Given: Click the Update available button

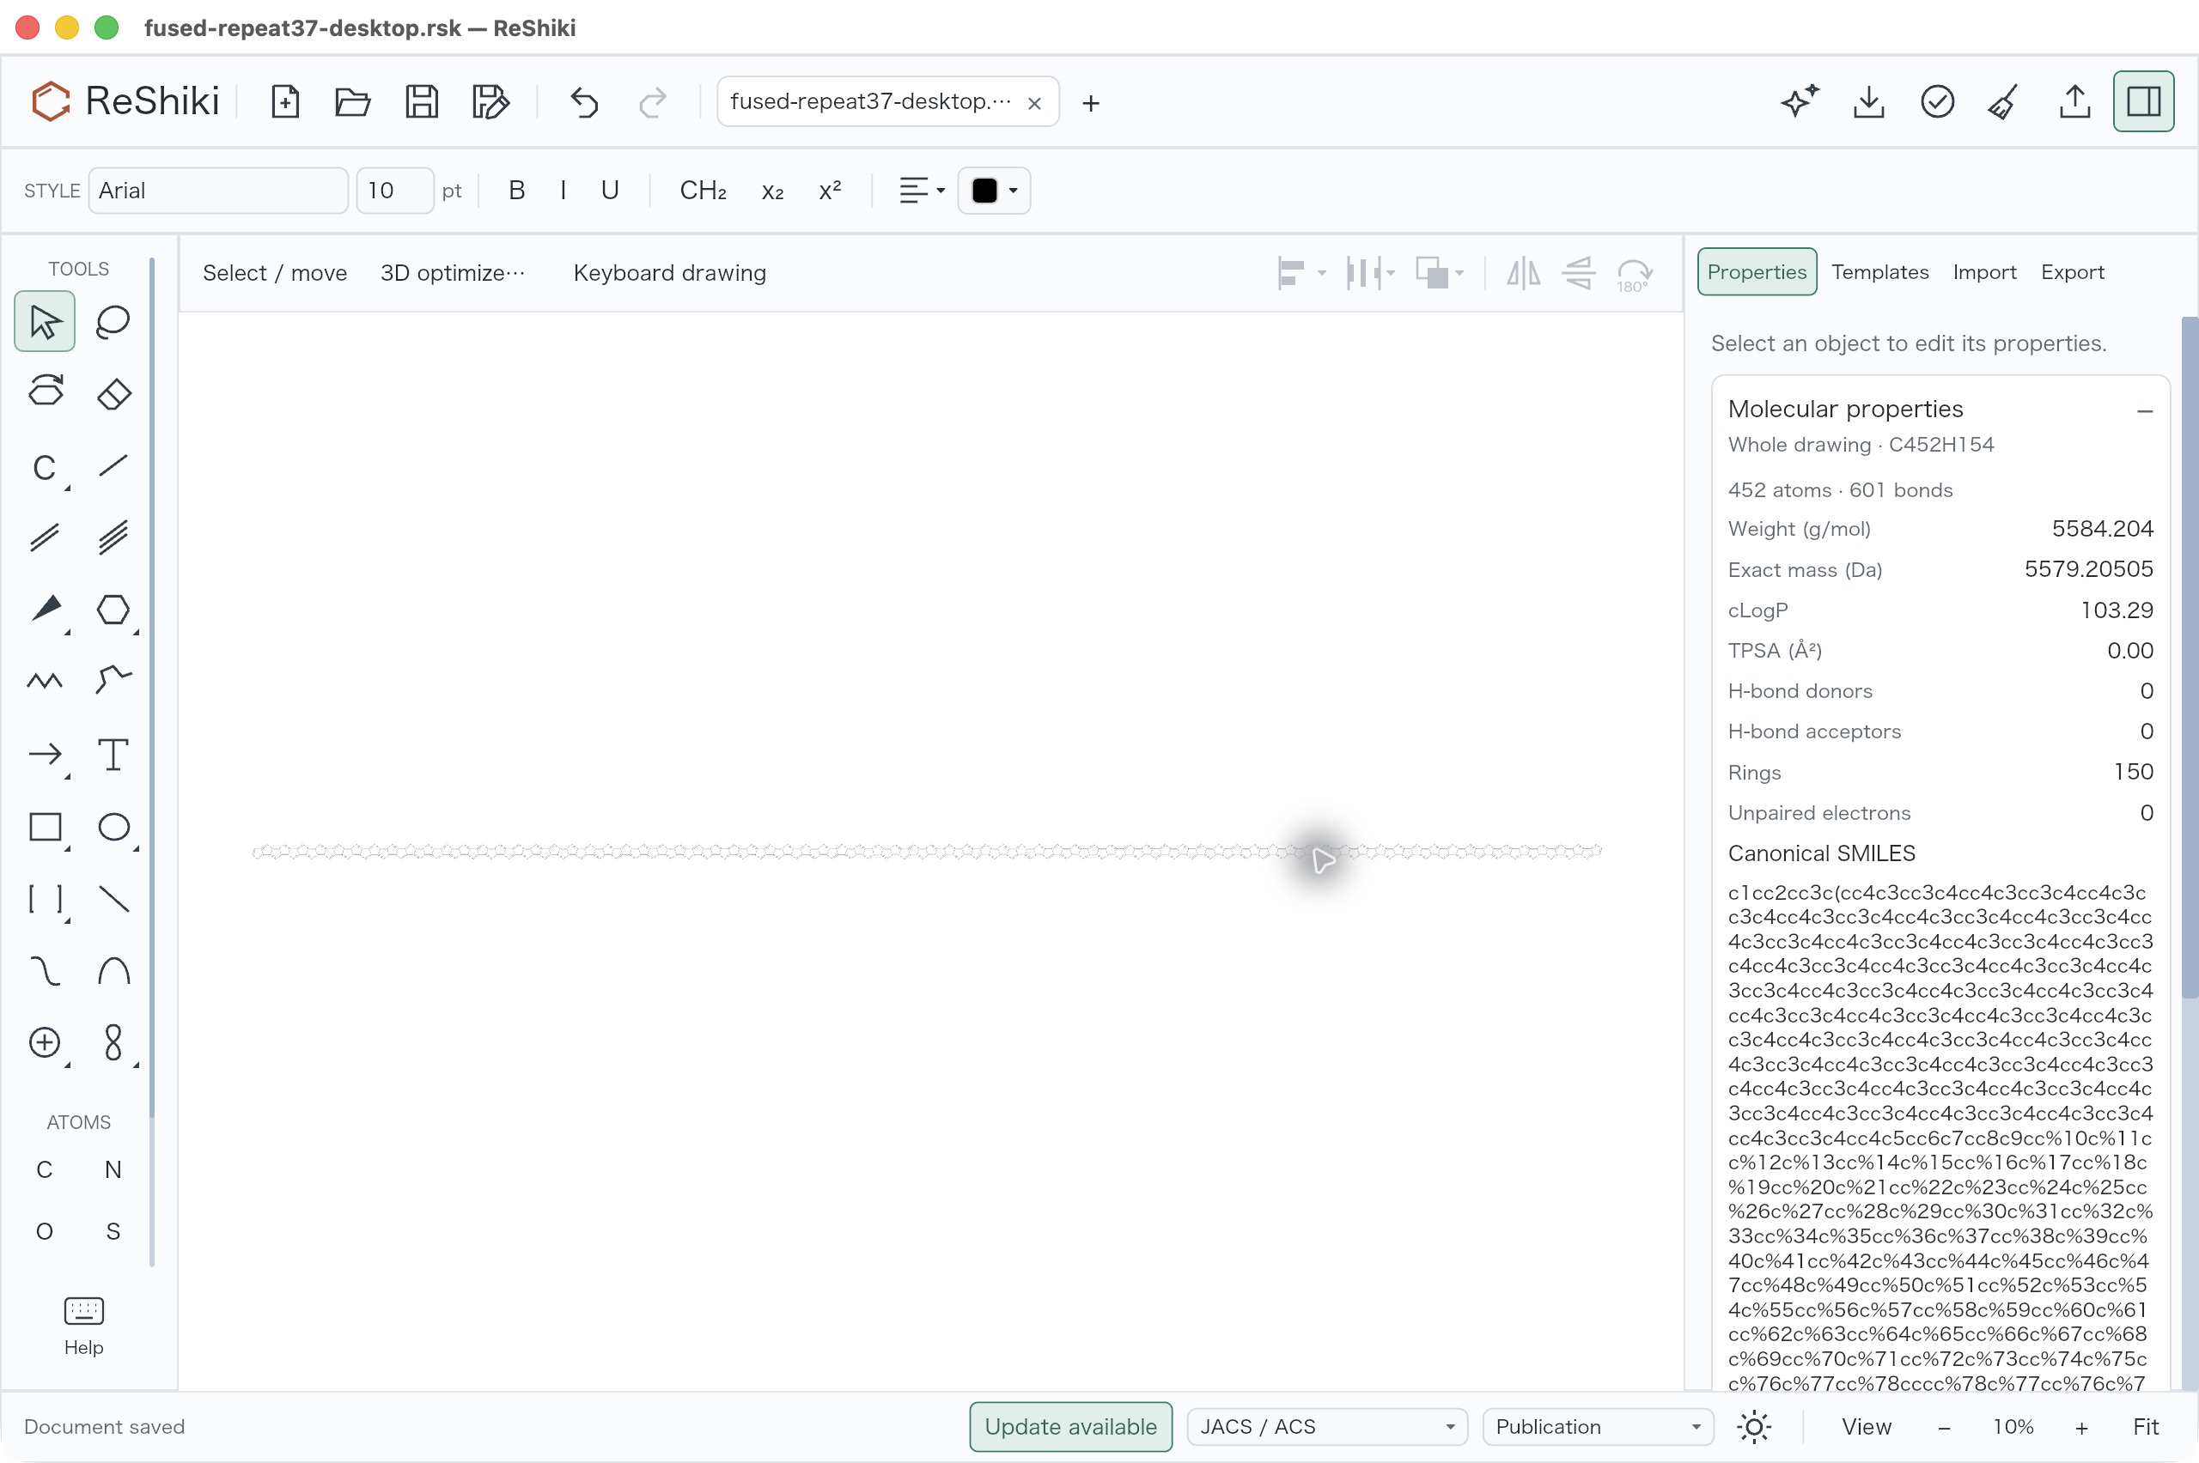Looking at the screenshot, I should (x=1070, y=1427).
